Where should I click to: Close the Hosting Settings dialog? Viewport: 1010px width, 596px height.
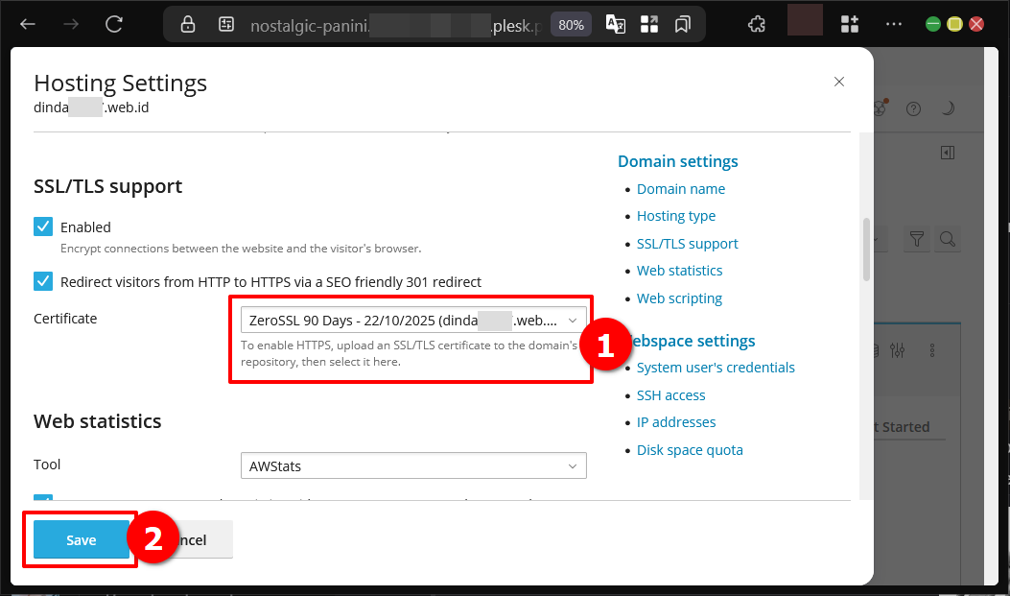coord(839,83)
